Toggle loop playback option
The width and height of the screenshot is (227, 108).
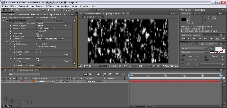218,39
